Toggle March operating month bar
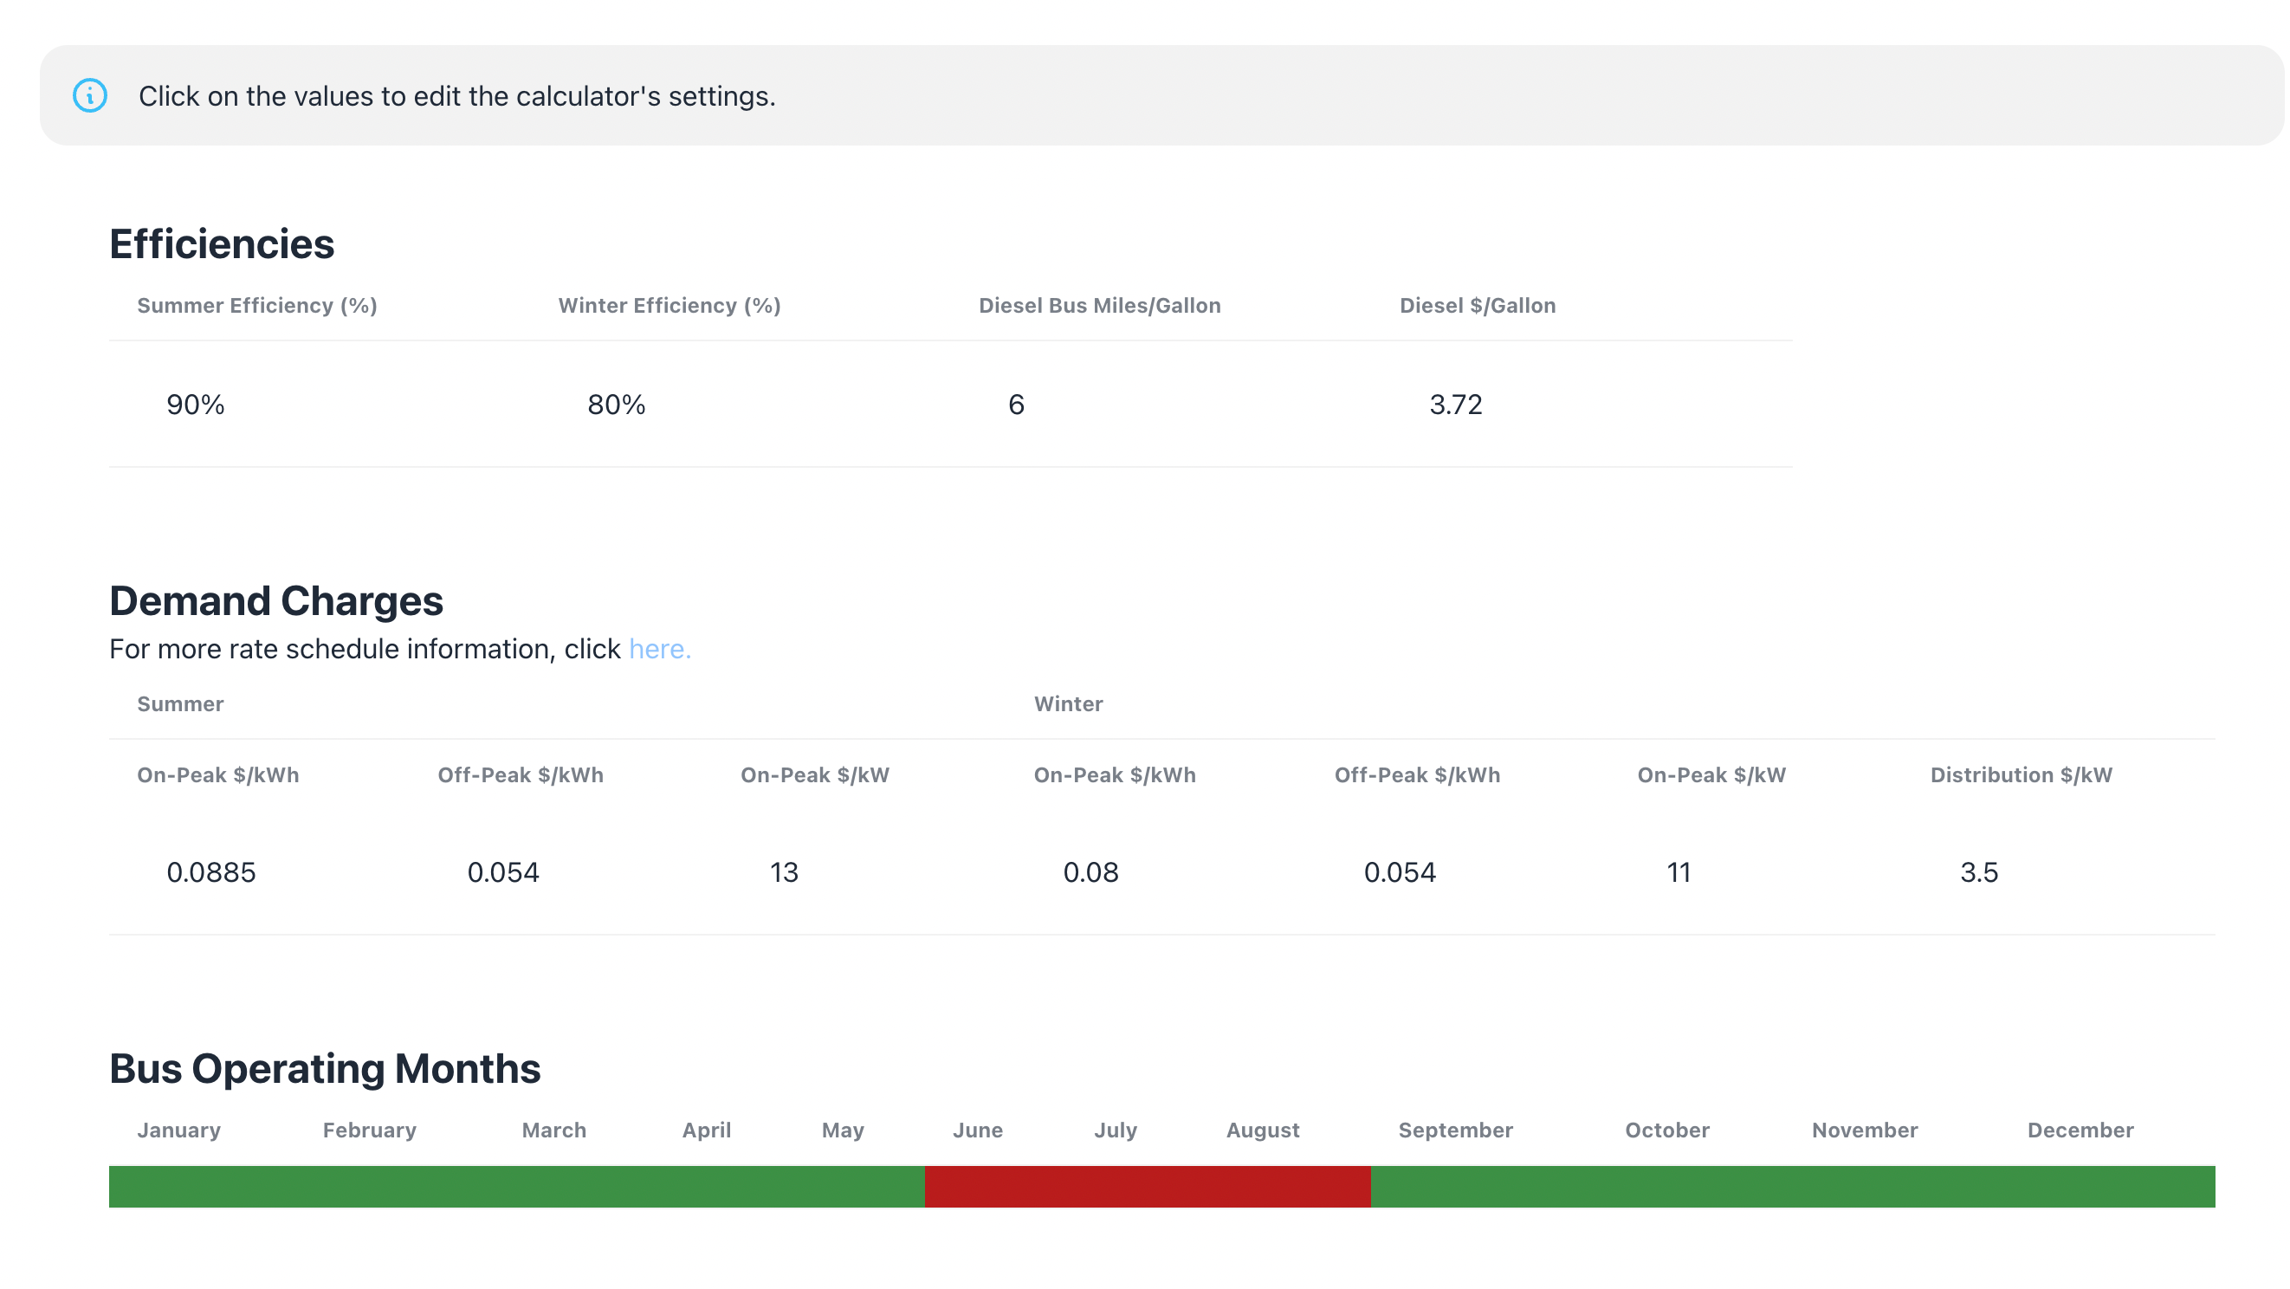Viewport: 2290px width, 1289px height. [x=574, y=1187]
